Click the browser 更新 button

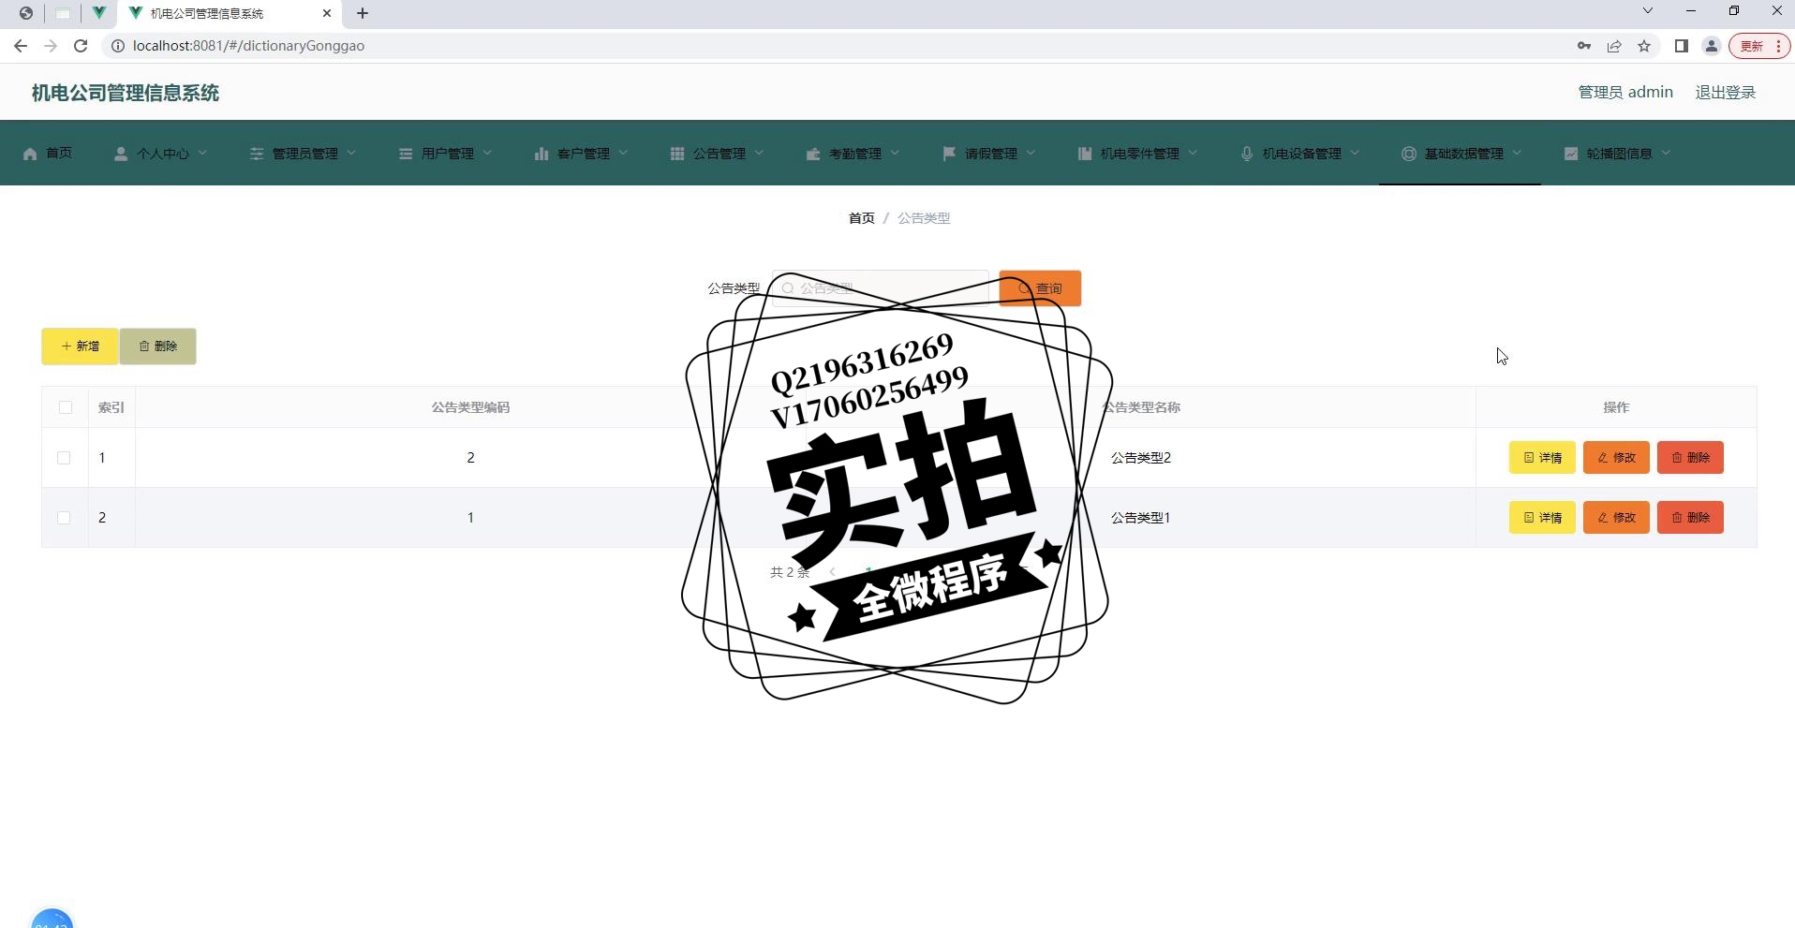click(1759, 46)
